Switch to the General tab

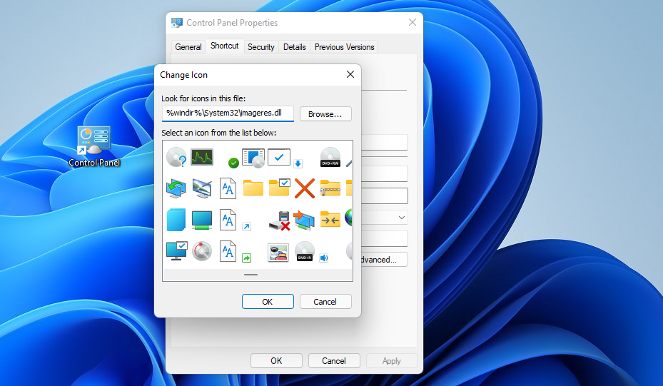[188, 47]
